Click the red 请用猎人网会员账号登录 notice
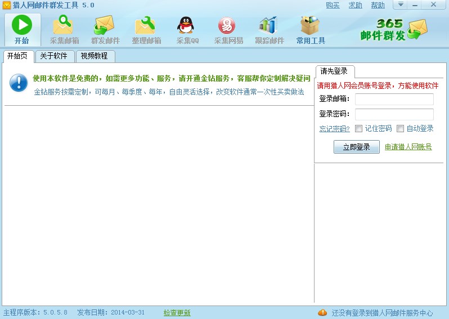The width and height of the screenshot is (449, 319). [378, 86]
